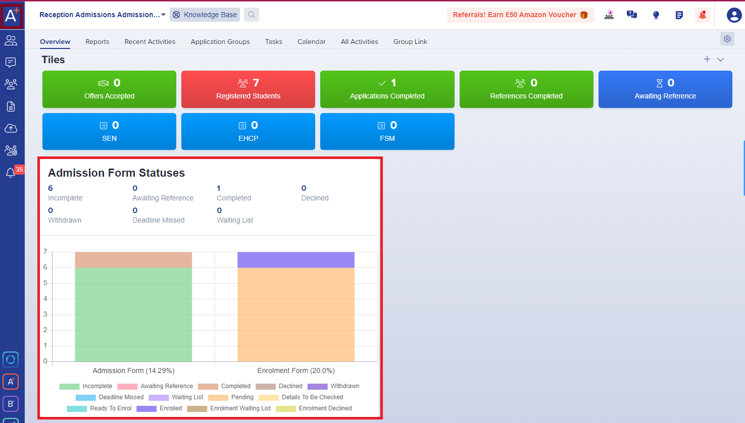Go to the Calendar tab
The image size is (745, 423).
[x=312, y=42]
